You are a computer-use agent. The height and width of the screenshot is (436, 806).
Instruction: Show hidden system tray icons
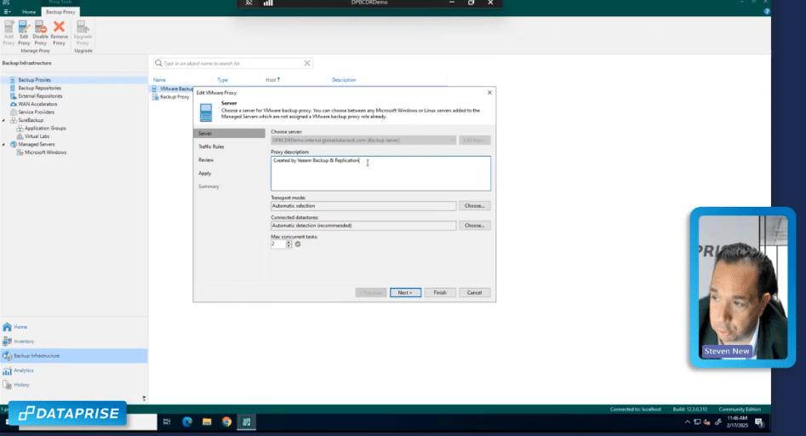[687, 422]
